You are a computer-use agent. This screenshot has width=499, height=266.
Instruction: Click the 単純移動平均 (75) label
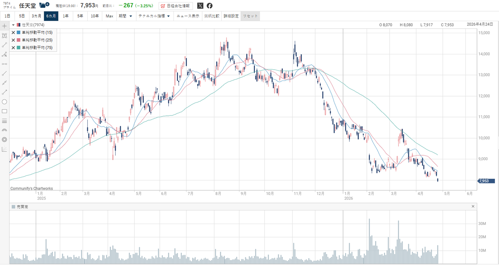pyautogui.click(x=37, y=48)
